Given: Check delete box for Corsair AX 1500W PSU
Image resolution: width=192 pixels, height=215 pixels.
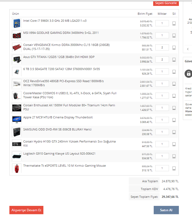Looking at the screenshot, I should coord(174,108).
